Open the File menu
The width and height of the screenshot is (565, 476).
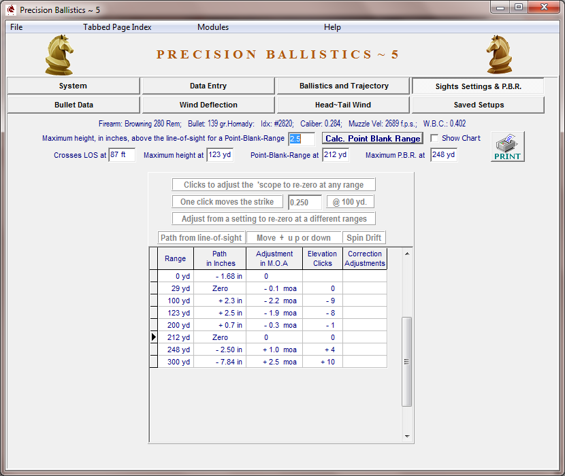tap(16, 27)
